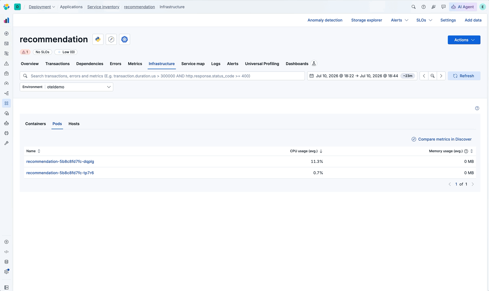This screenshot has height=291, width=489.
Task: Open the Actions dropdown button
Action: click(x=464, y=40)
